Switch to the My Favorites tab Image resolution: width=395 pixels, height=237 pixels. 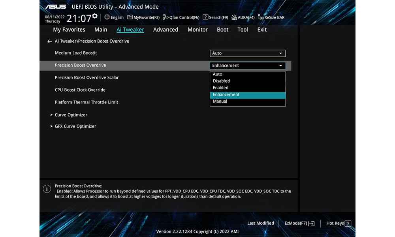point(69,30)
